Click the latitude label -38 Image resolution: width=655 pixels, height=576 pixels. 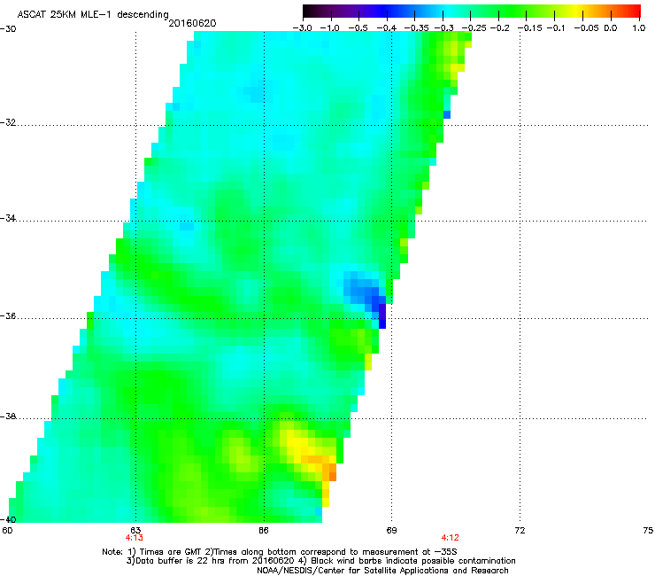(8, 416)
